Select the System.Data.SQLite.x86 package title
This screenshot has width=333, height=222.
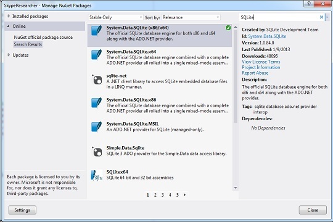coord(131,100)
